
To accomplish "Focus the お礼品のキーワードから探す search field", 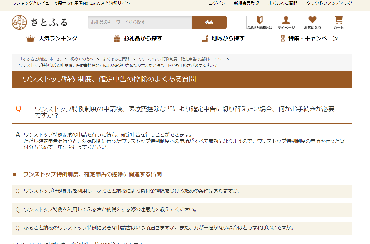I will (140, 22).
